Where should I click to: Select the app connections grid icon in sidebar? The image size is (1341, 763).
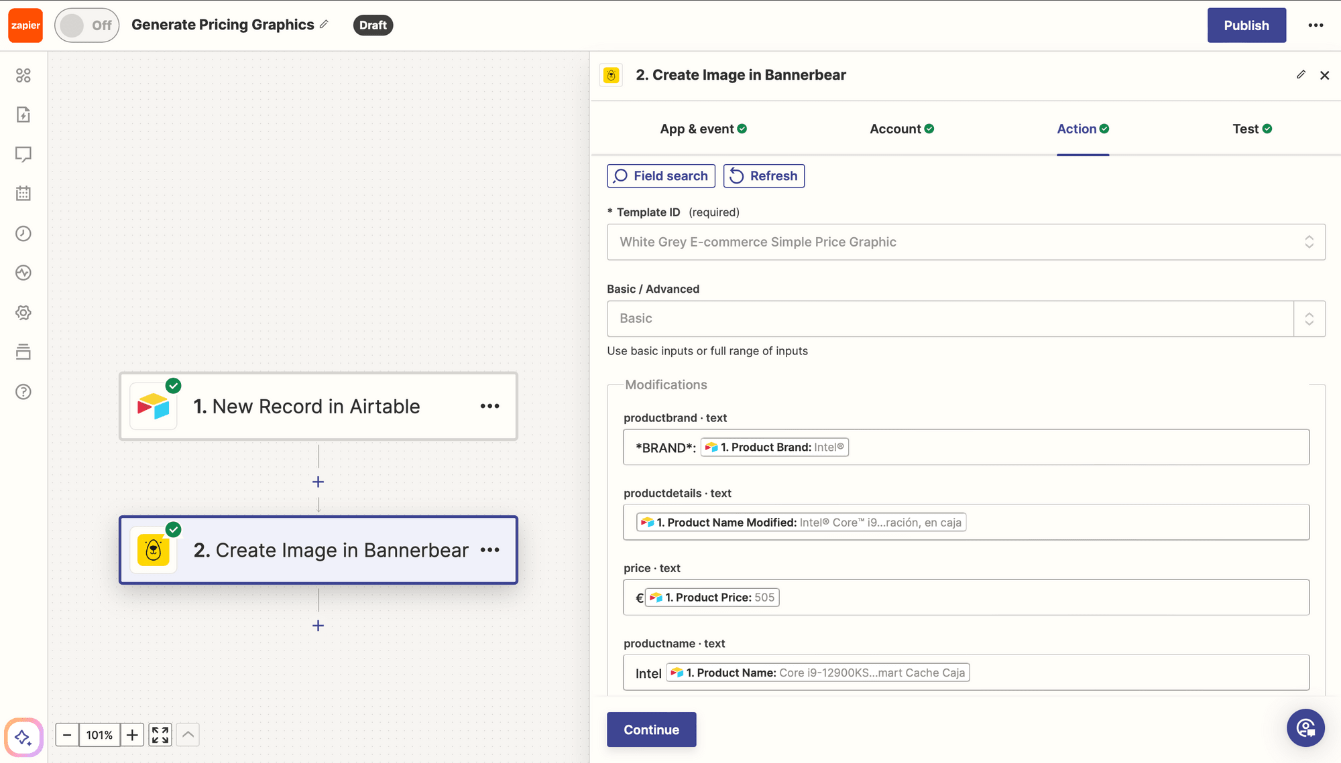(x=23, y=76)
